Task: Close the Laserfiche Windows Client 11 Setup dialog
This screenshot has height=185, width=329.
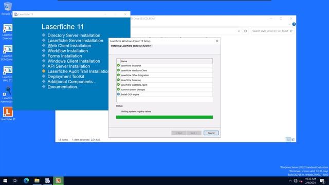Action: coord(217,41)
